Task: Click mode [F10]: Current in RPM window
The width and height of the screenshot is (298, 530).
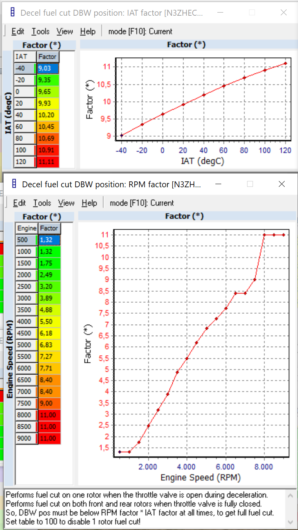Action: tap(142, 203)
